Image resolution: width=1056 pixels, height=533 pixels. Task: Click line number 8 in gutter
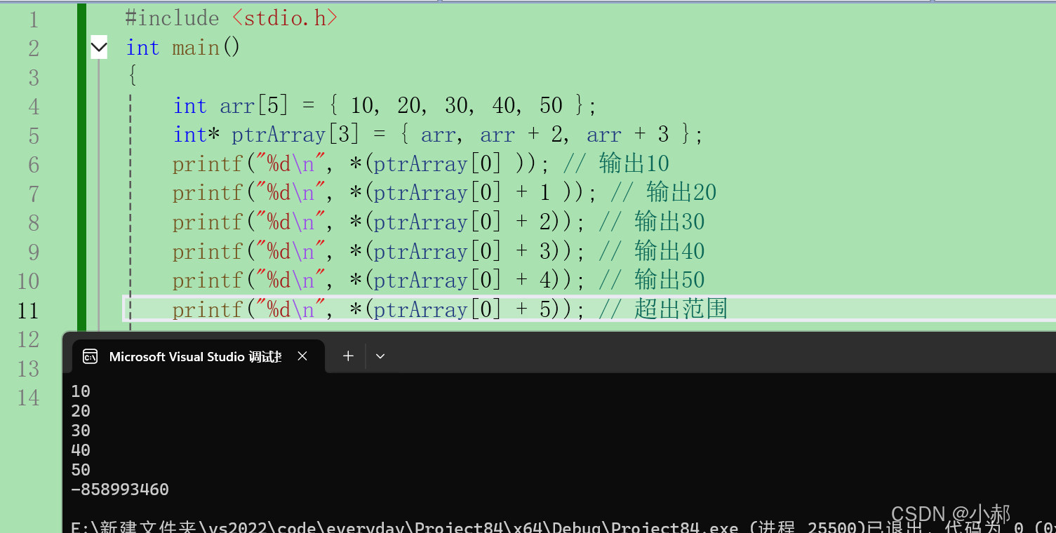tap(33, 223)
